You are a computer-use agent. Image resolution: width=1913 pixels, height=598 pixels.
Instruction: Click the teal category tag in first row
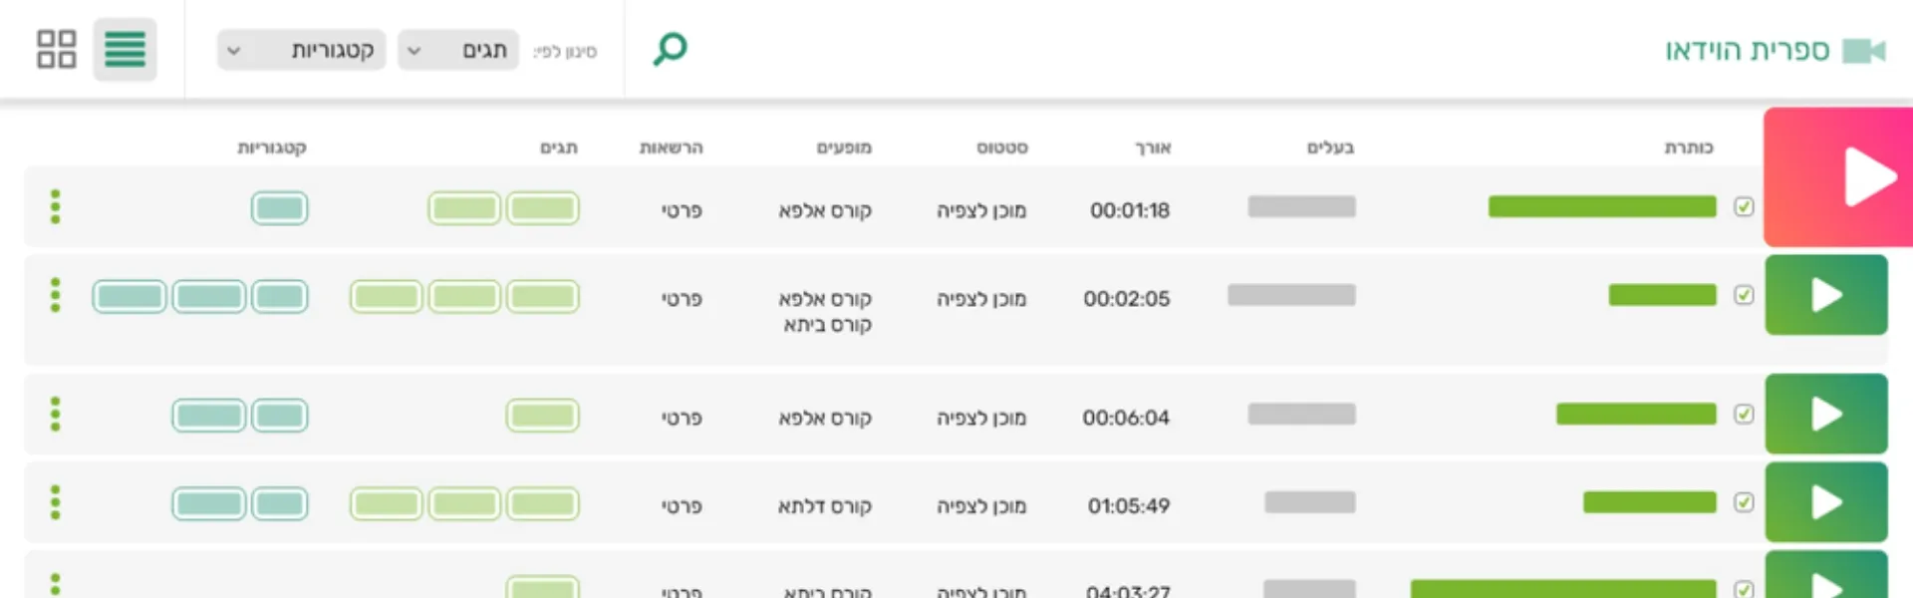pyautogui.click(x=279, y=208)
